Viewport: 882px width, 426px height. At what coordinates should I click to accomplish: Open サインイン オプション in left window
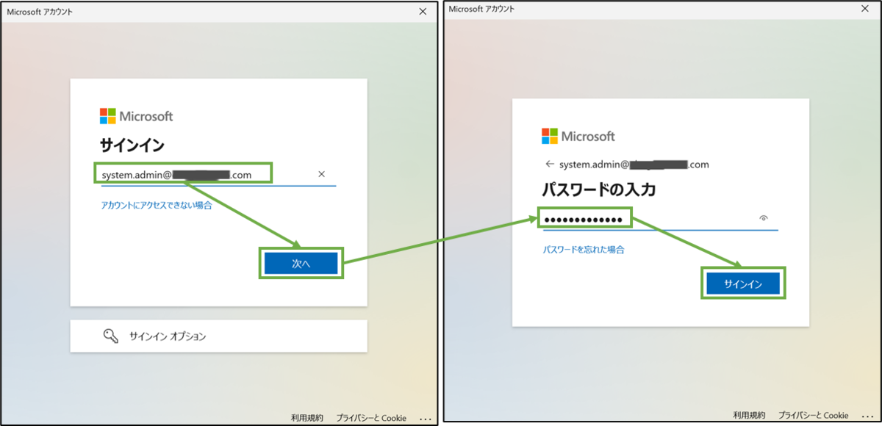tap(218, 336)
